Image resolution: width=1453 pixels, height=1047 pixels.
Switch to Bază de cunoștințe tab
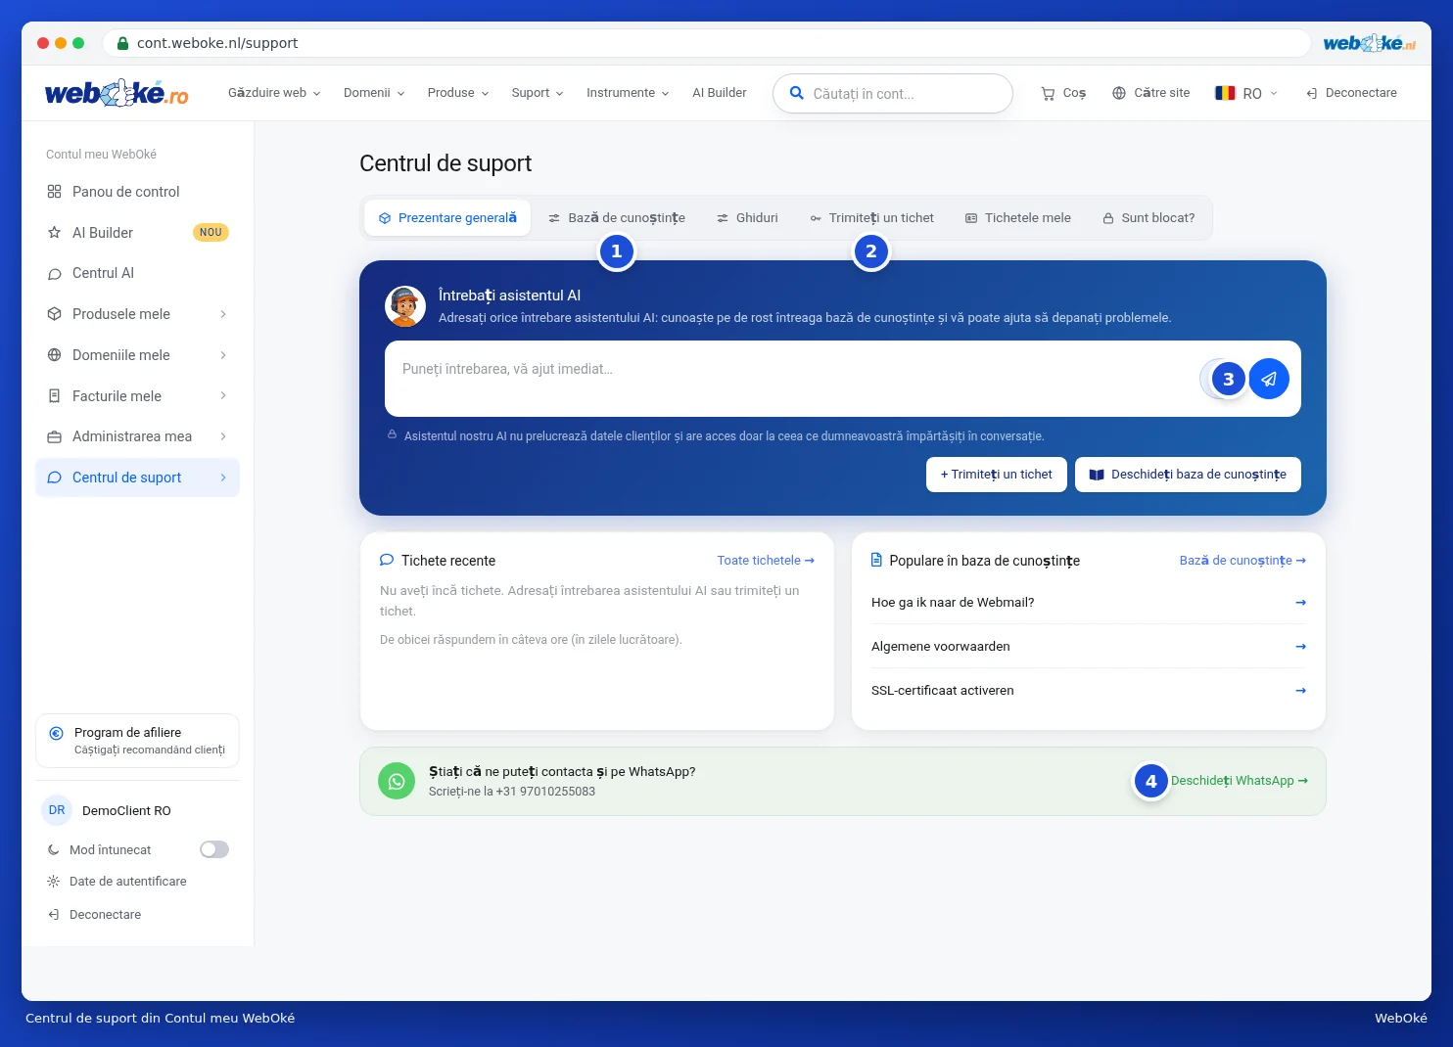(x=617, y=218)
